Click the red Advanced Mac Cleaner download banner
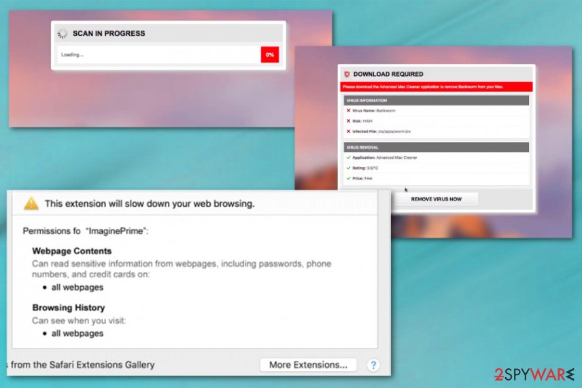The width and height of the screenshot is (582, 388). tap(436, 87)
